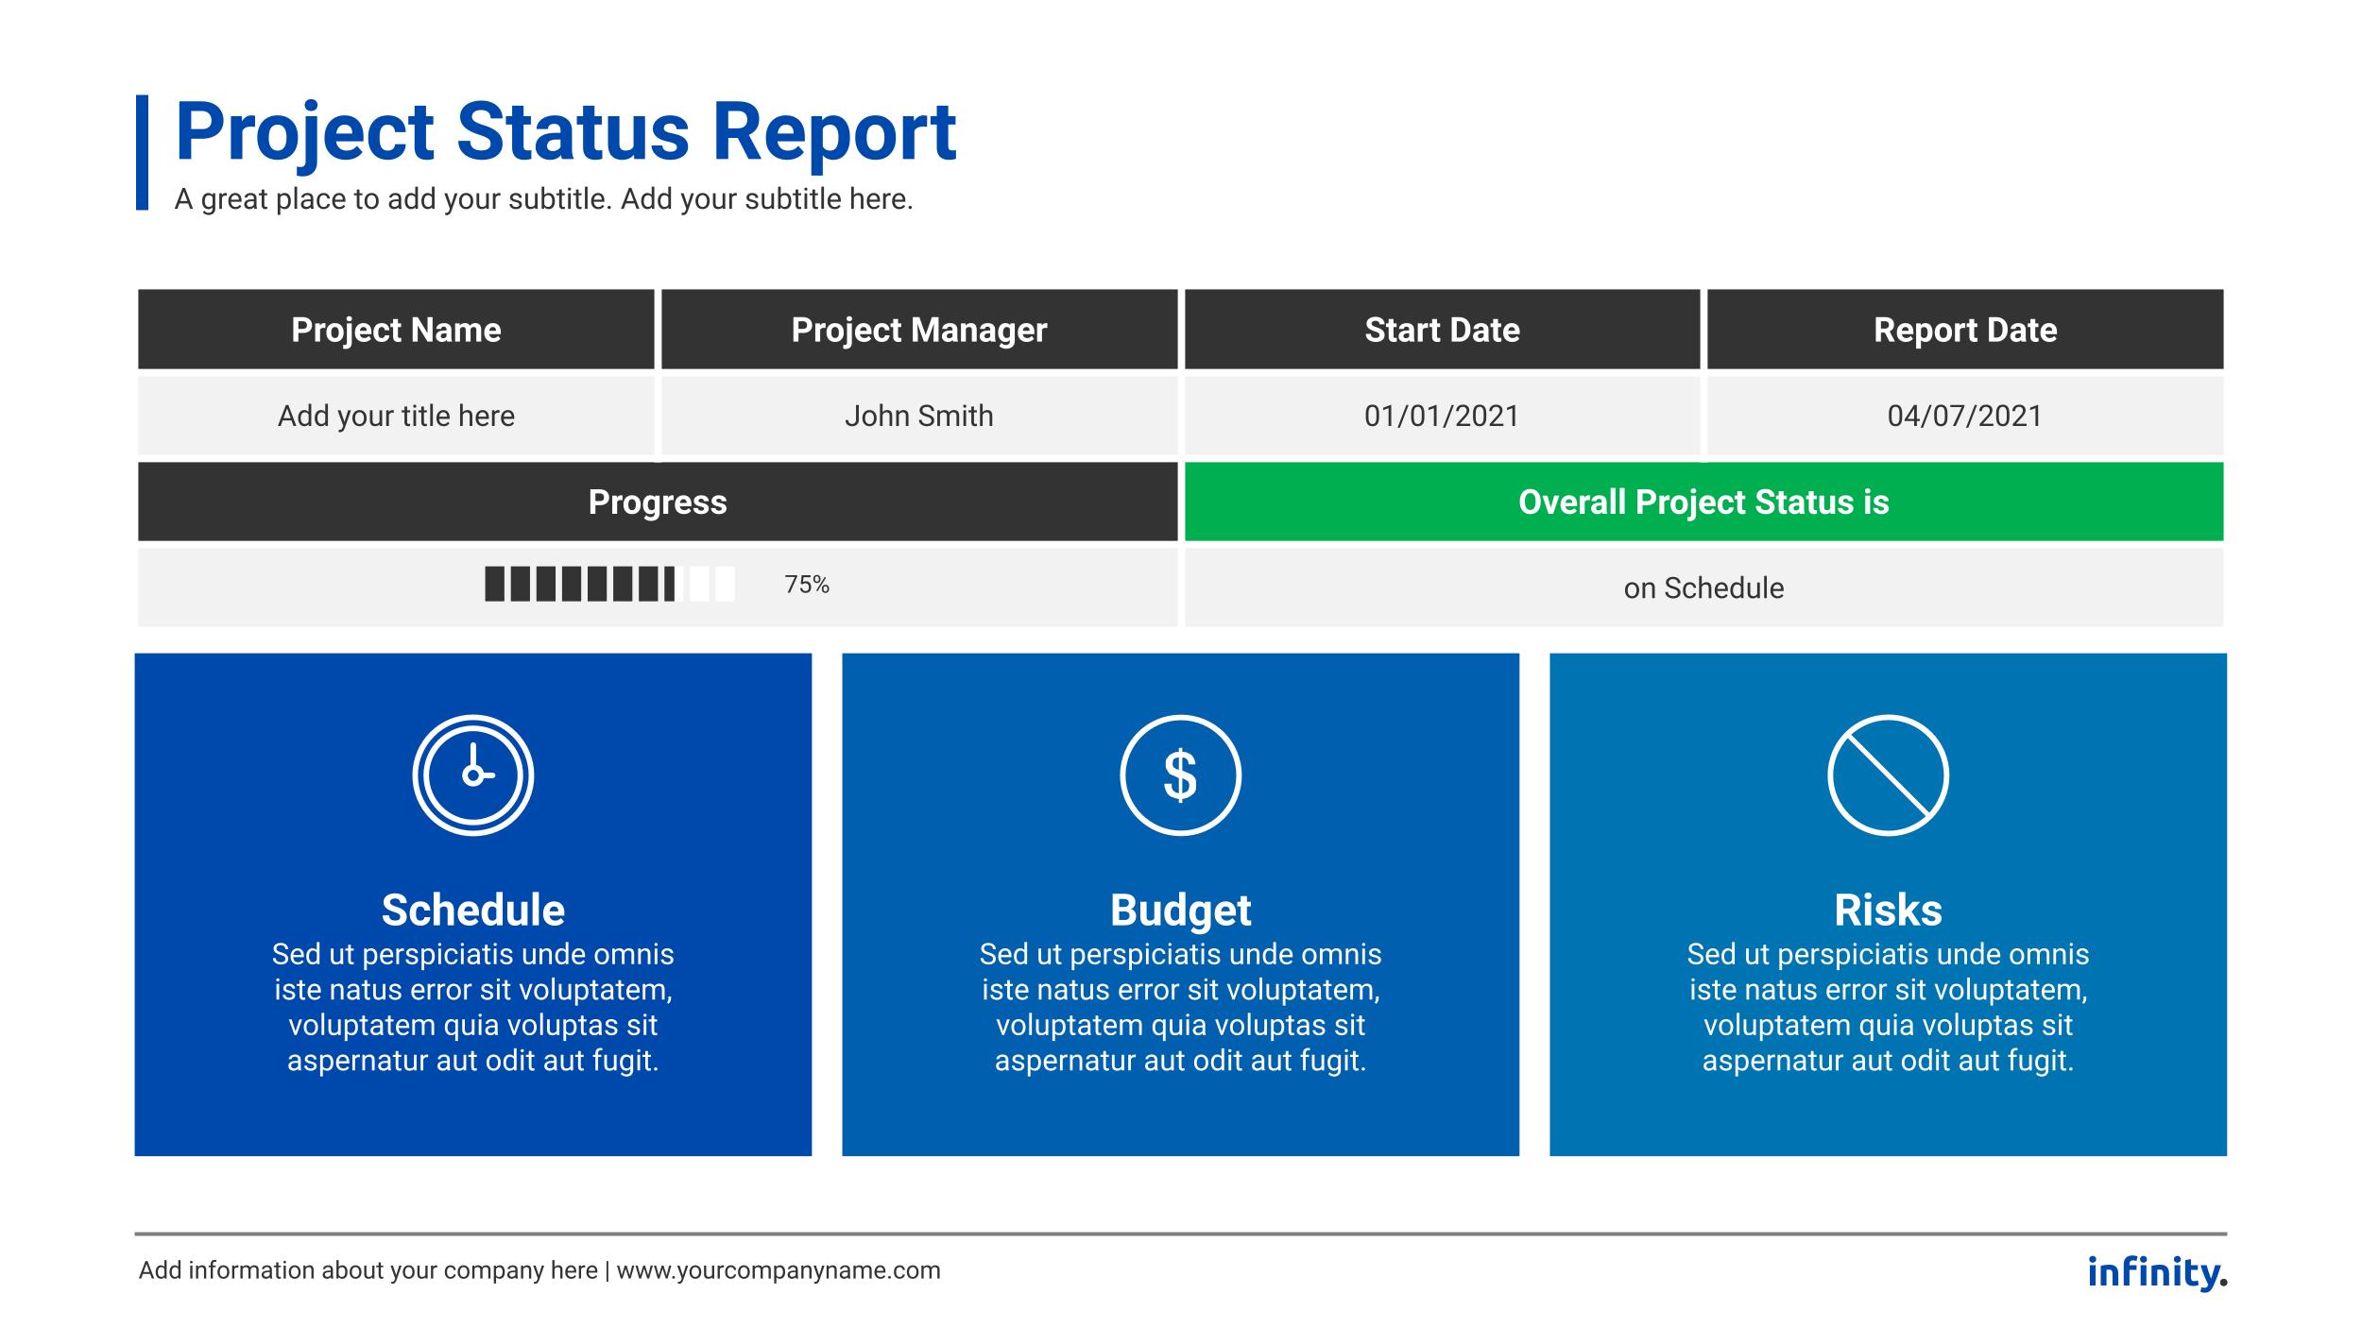The height and width of the screenshot is (1328, 2362).
Task: Click the 'on Schedule' status cell
Action: [1703, 587]
